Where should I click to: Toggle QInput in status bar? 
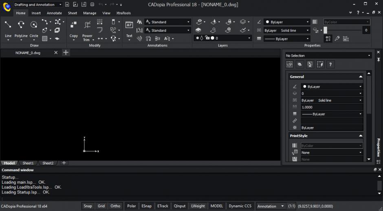180,206
